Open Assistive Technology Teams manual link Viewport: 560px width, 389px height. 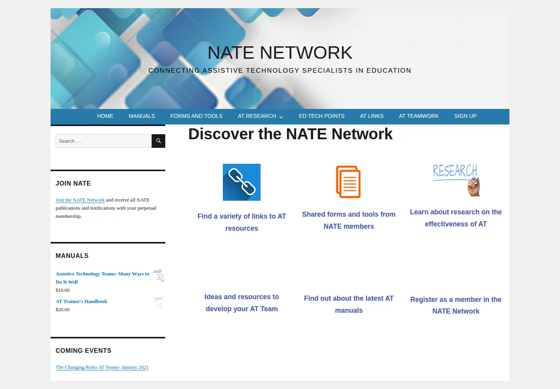point(102,278)
